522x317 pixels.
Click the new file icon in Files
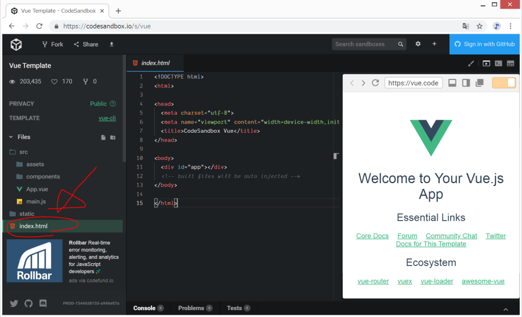tap(103, 137)
